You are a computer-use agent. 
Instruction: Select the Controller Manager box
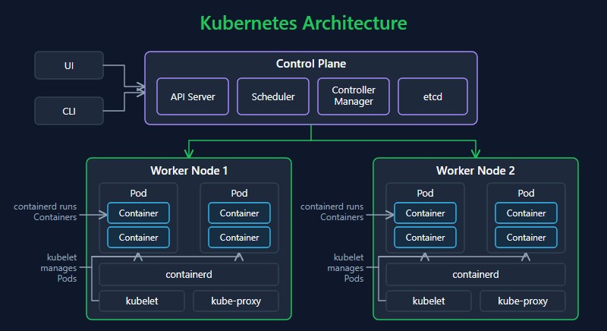point(354,96)
